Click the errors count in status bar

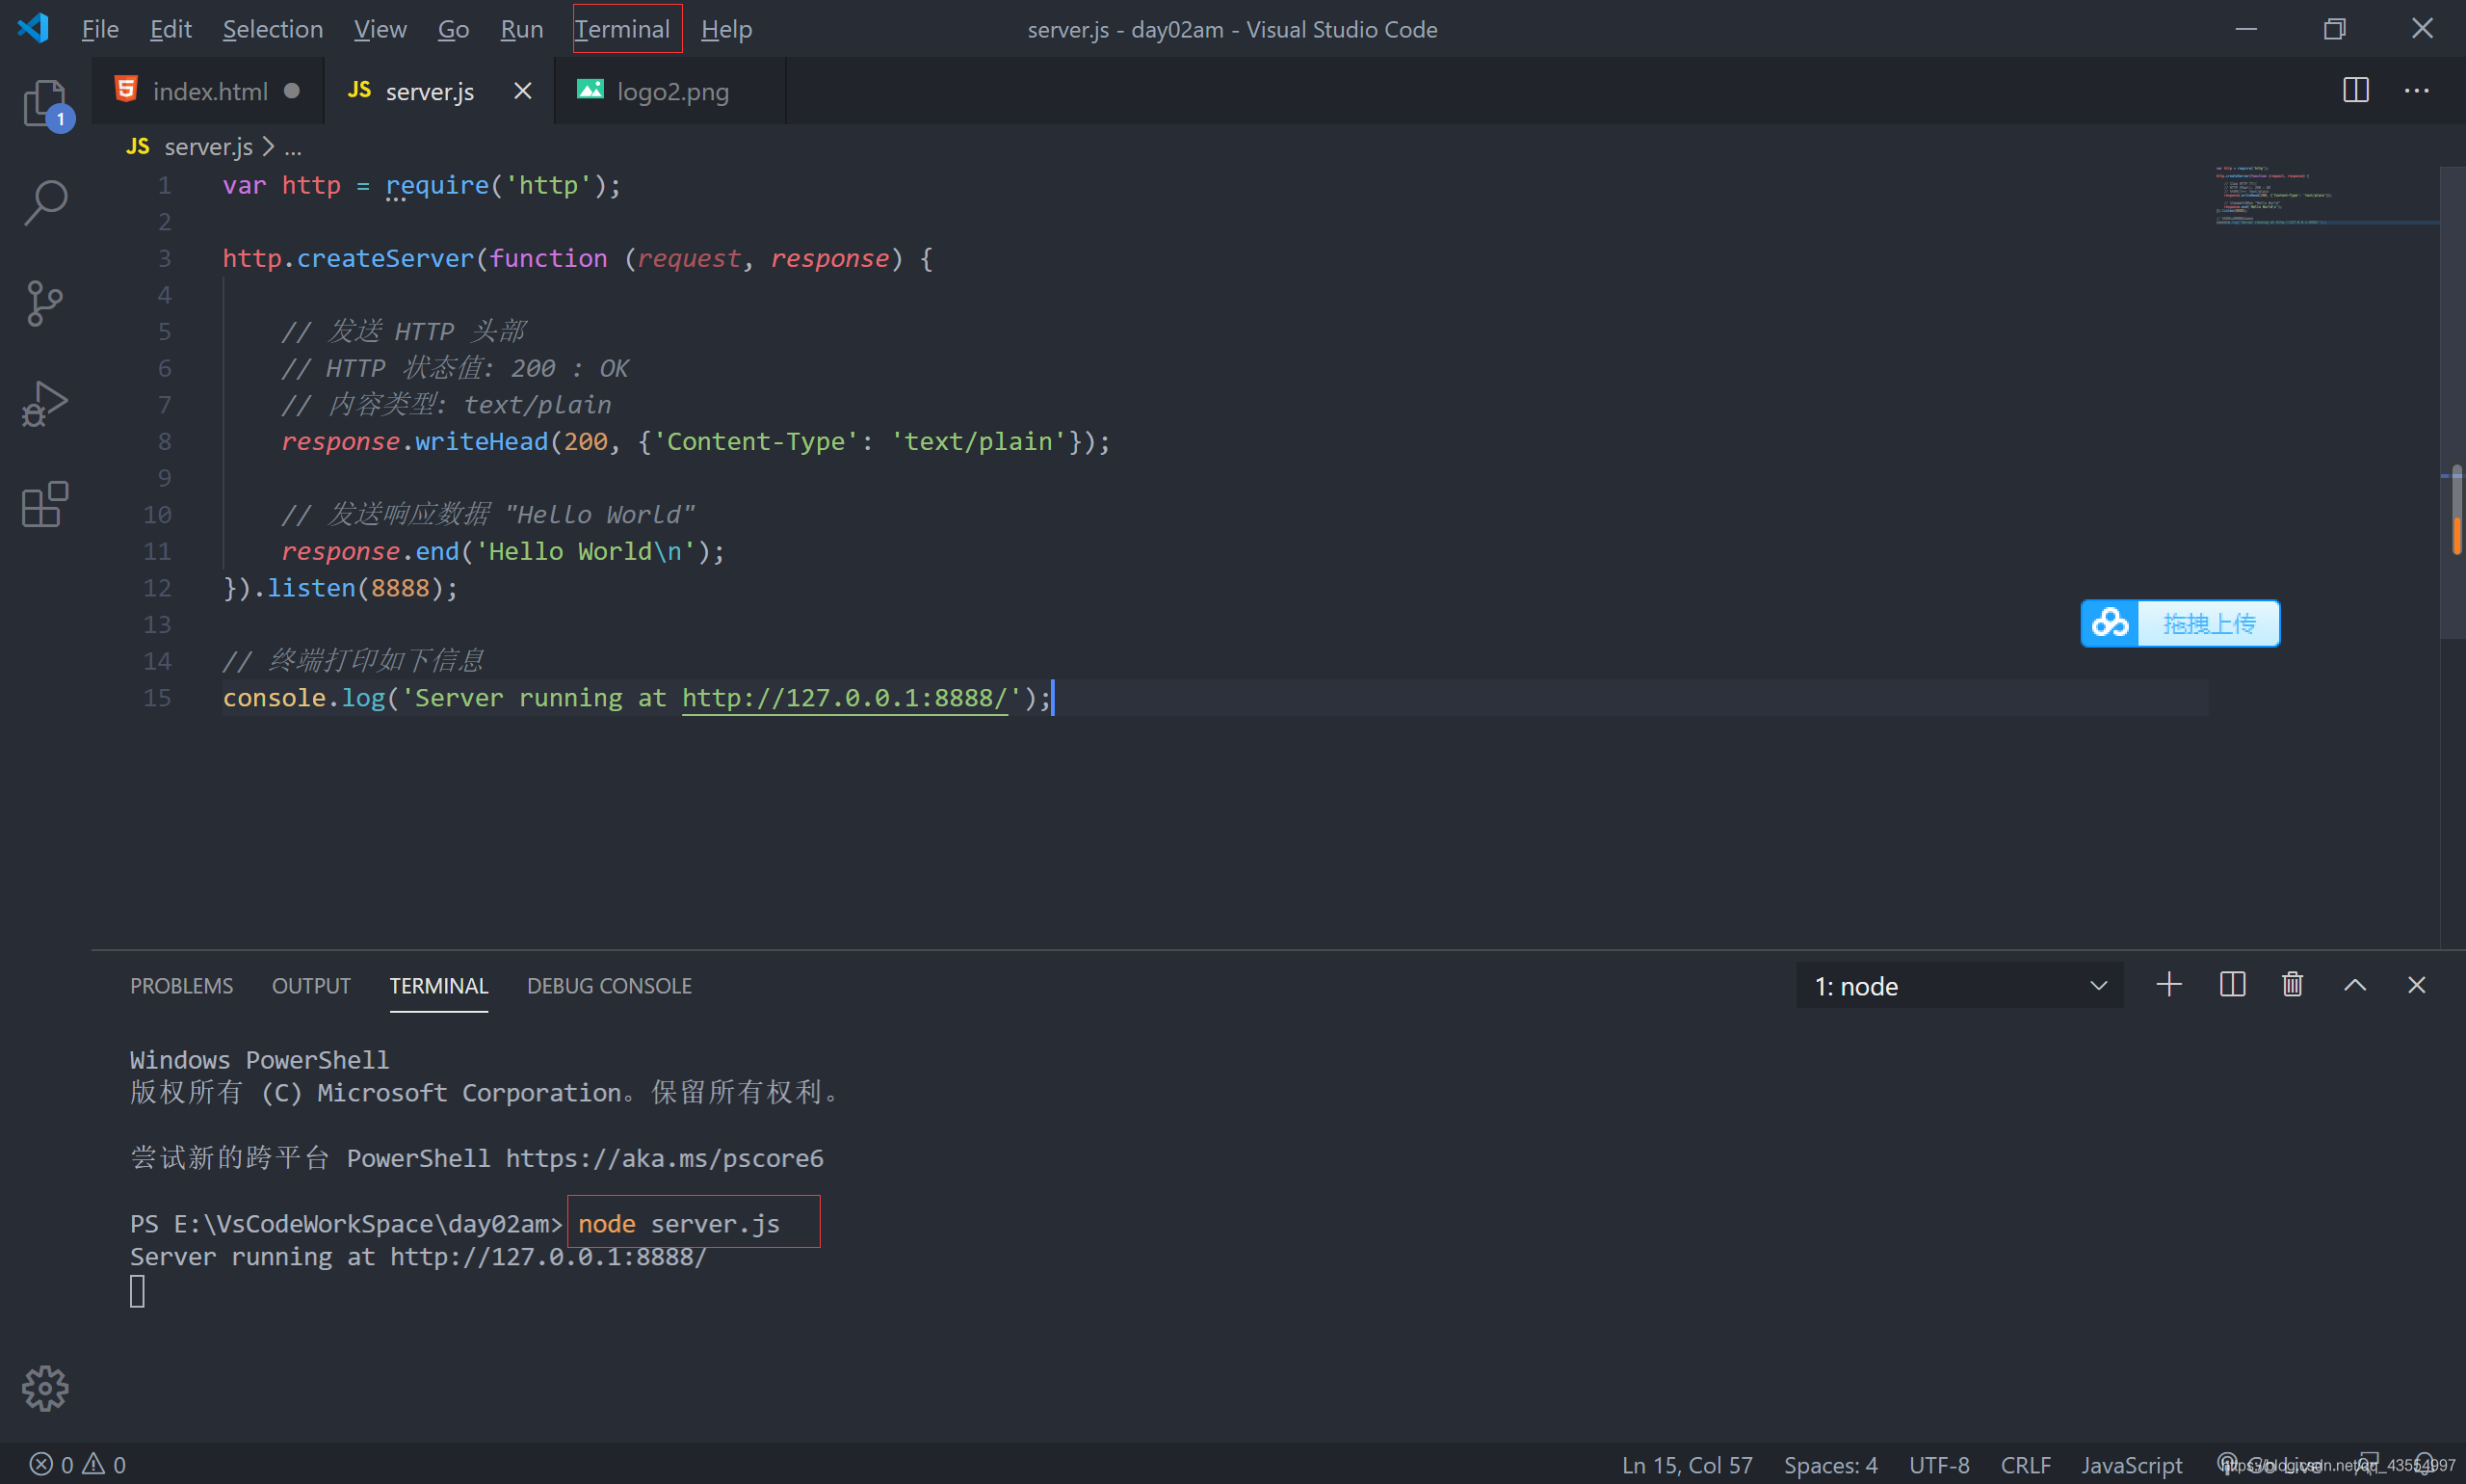[51, 1465]
